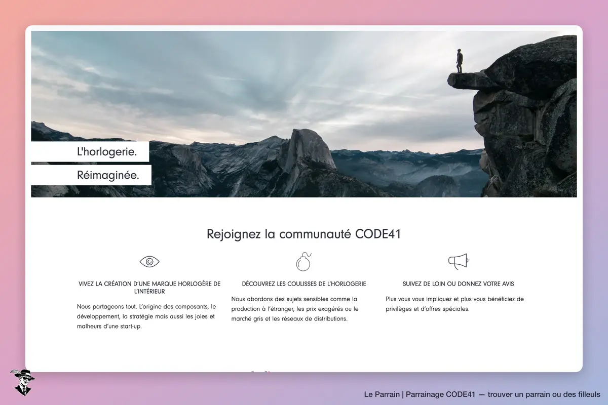
Task: Click the paragraph starting "Plus vous vous impliquez"
Action: 454,304
